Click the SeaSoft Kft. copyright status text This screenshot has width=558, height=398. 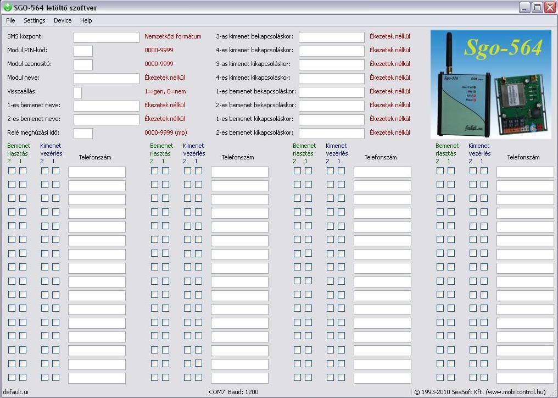click(480, 392)
